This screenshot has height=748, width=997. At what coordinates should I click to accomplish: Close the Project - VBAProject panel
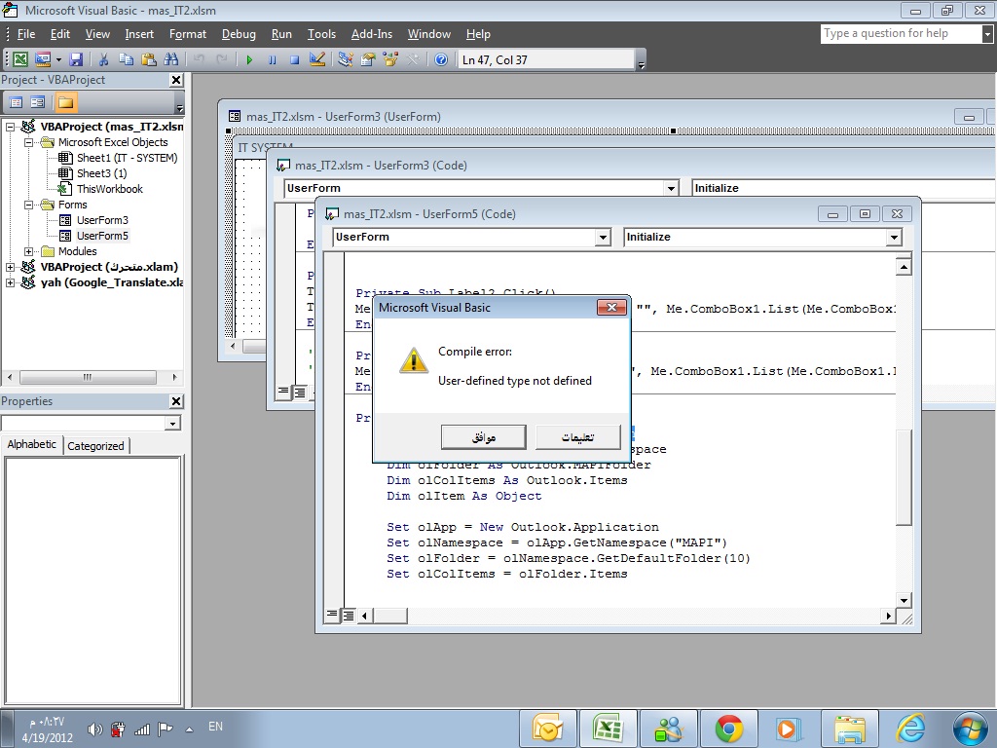[x=176, y=80]
